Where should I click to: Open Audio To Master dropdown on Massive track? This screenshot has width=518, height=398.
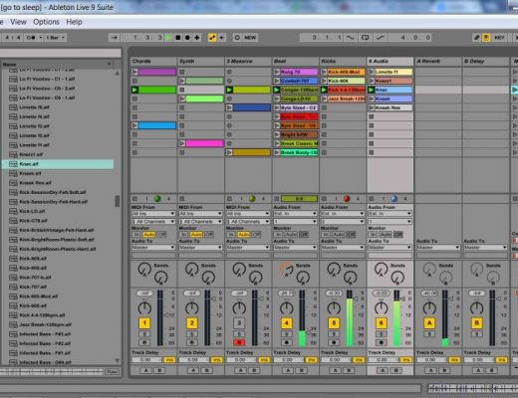(x=248, y=248)
